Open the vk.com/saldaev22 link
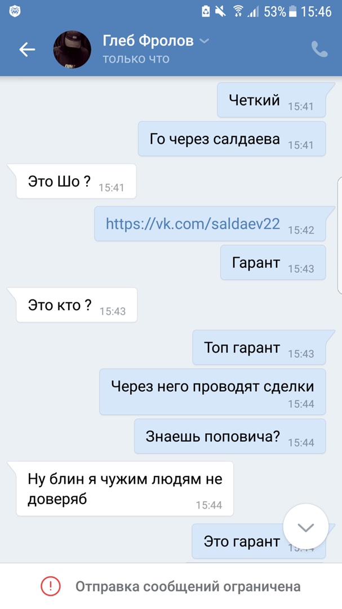This screenshot has width=342, height=609. (193, 223)
